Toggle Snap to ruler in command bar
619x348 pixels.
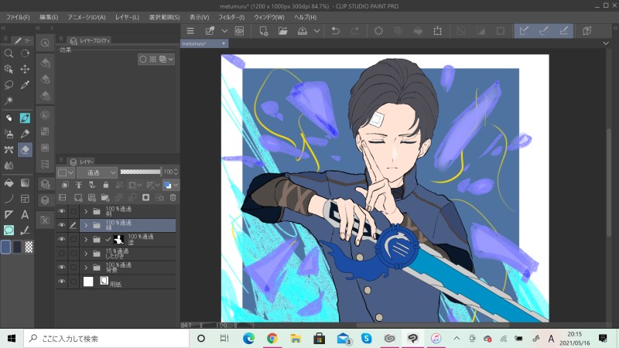click(524, 31)
